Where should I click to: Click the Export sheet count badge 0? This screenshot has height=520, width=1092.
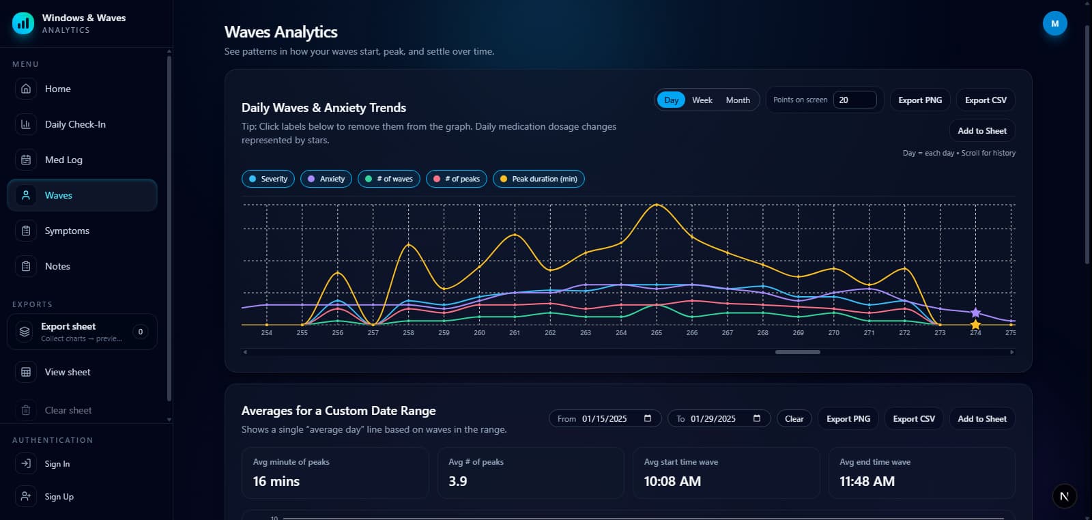coord(140,332)
